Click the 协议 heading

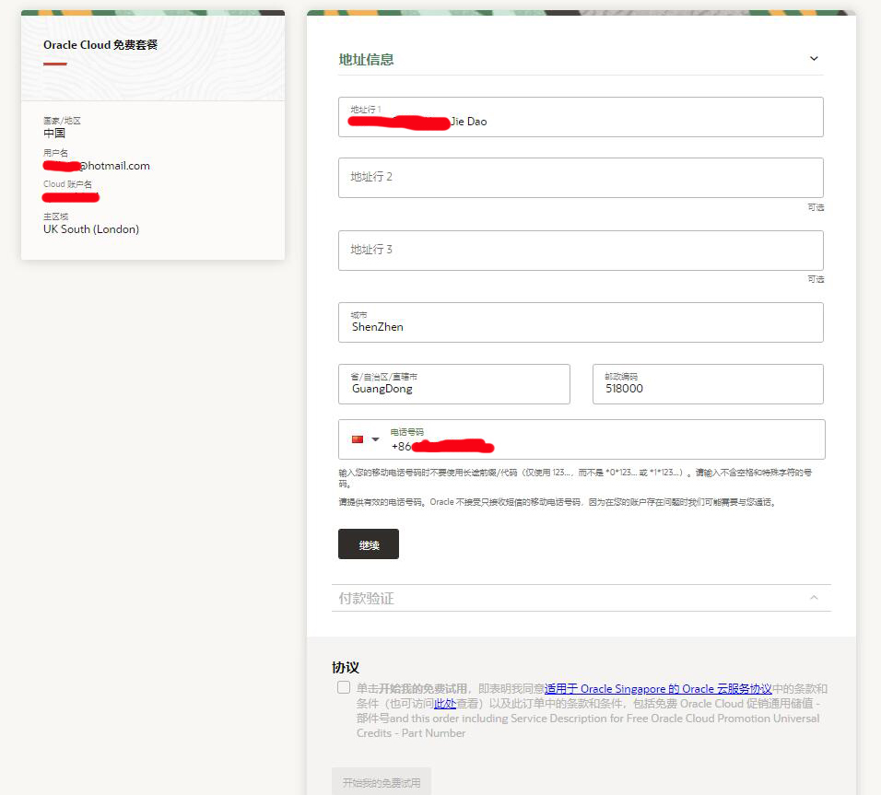pyautogui.click(x=346, y=667)
